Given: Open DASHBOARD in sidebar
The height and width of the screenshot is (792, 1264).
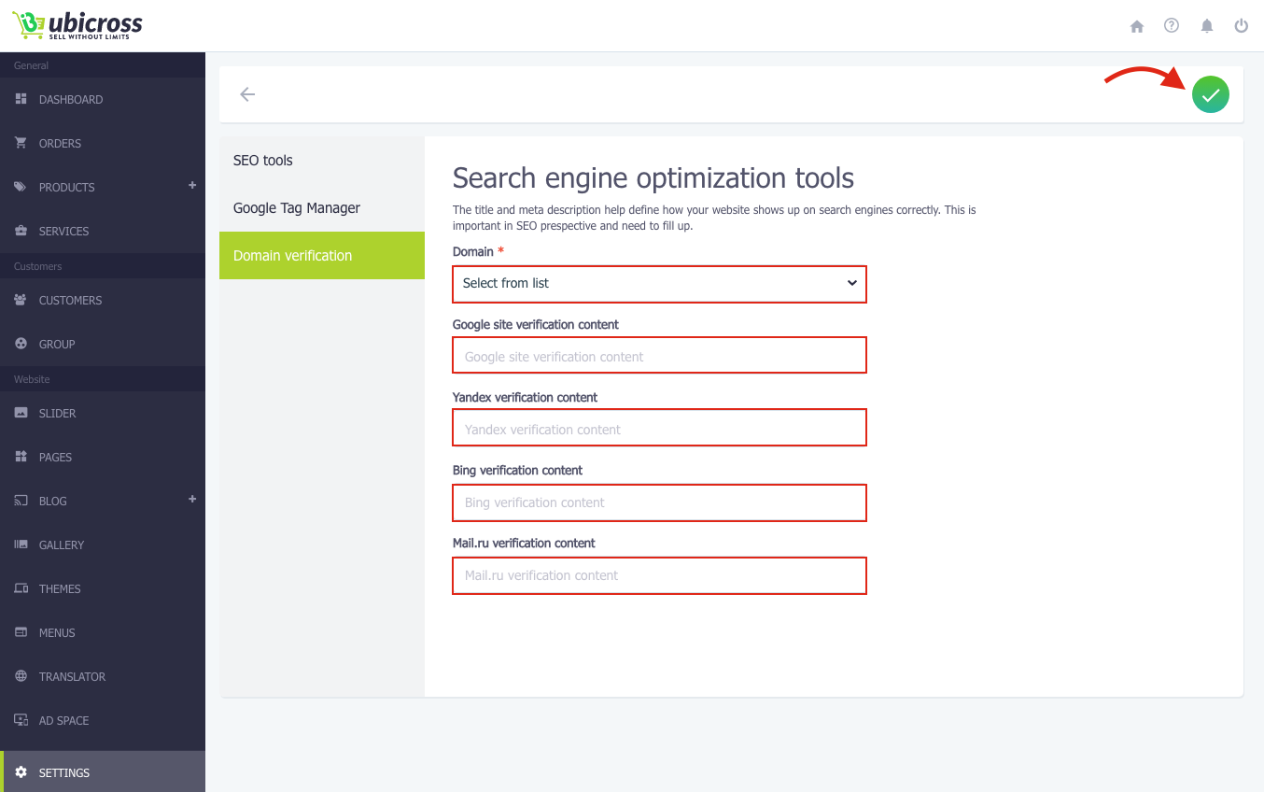Looking at the screenshot, I should [103, 100].
